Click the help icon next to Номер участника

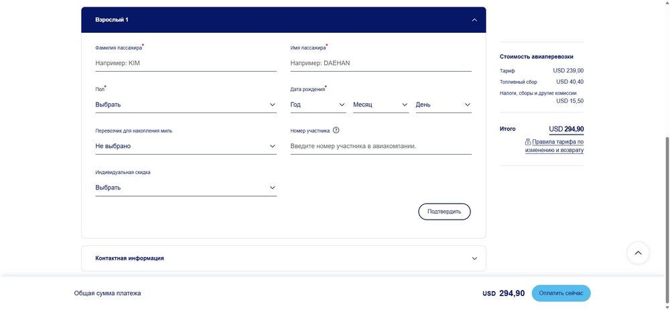point(336,131)
